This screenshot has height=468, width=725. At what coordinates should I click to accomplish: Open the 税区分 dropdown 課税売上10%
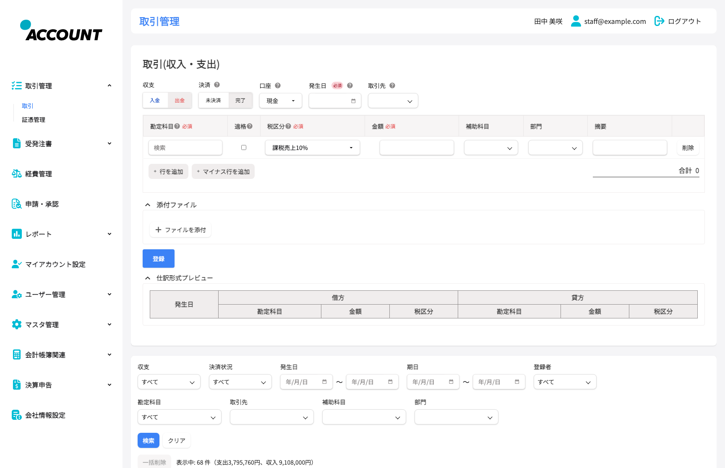(x=313, y=147)
